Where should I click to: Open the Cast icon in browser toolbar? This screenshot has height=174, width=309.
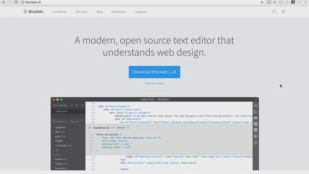269,2
